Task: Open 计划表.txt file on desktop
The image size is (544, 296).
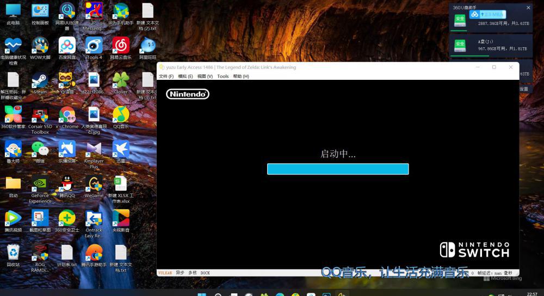Action: pyautogui.click(x=67, y=255)
